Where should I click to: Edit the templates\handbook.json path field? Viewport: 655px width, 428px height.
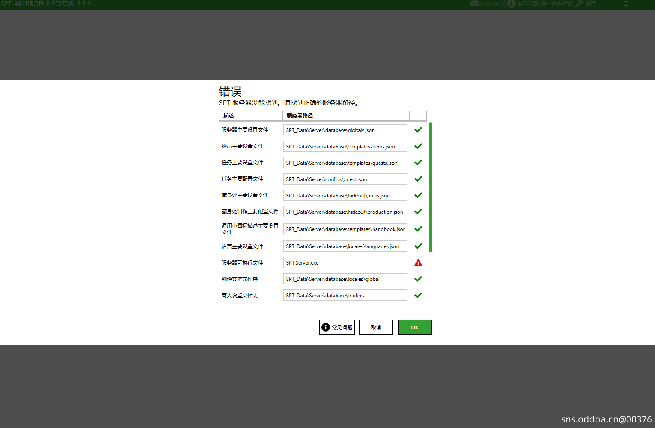coord(345,229)
